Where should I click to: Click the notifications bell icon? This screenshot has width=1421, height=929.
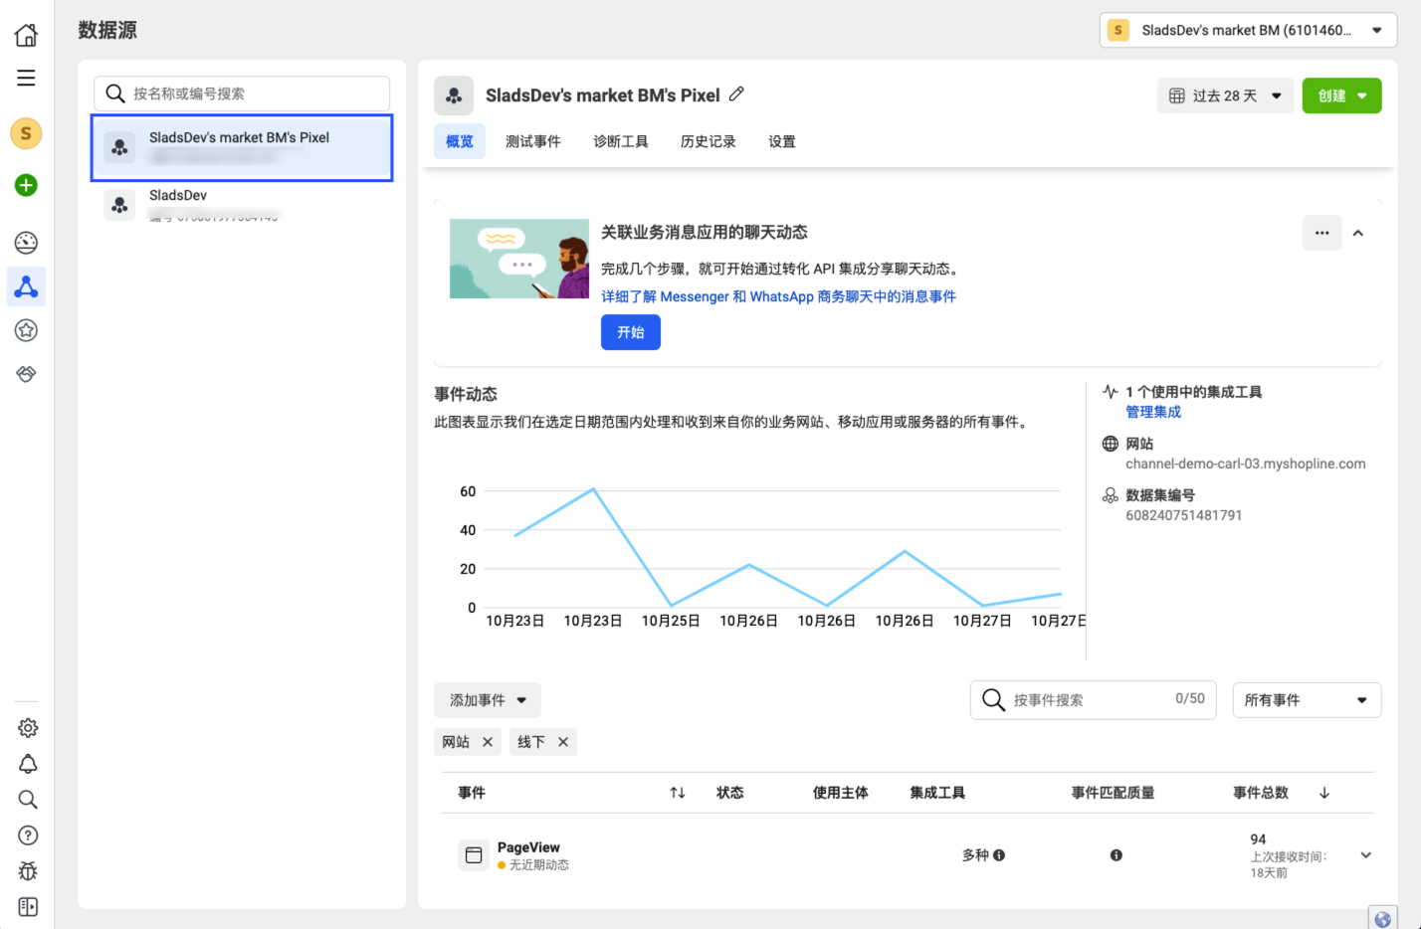pyautogui.click(x=28, y=764)
